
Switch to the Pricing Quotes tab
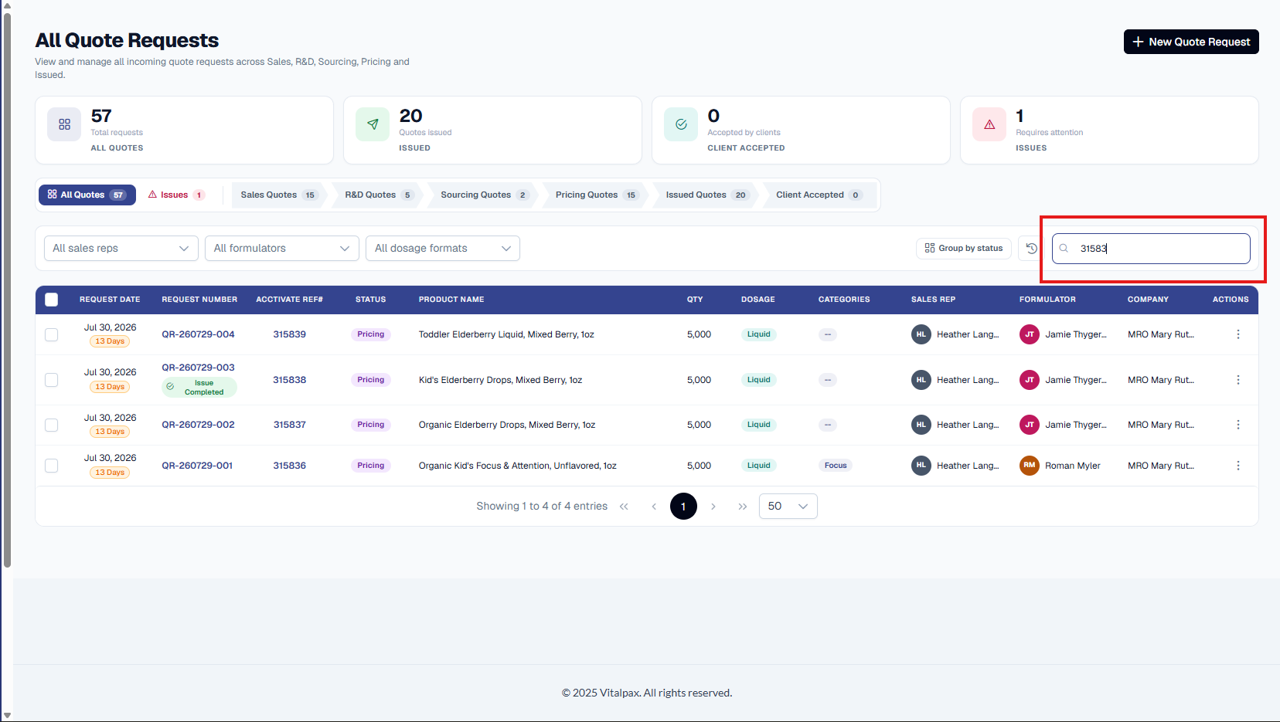(596, 195)
